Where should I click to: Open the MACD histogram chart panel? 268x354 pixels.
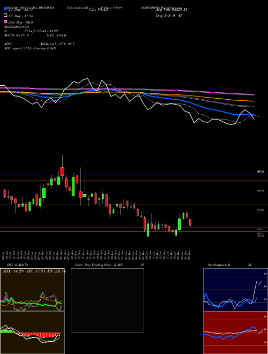click(x=32, y=333)
